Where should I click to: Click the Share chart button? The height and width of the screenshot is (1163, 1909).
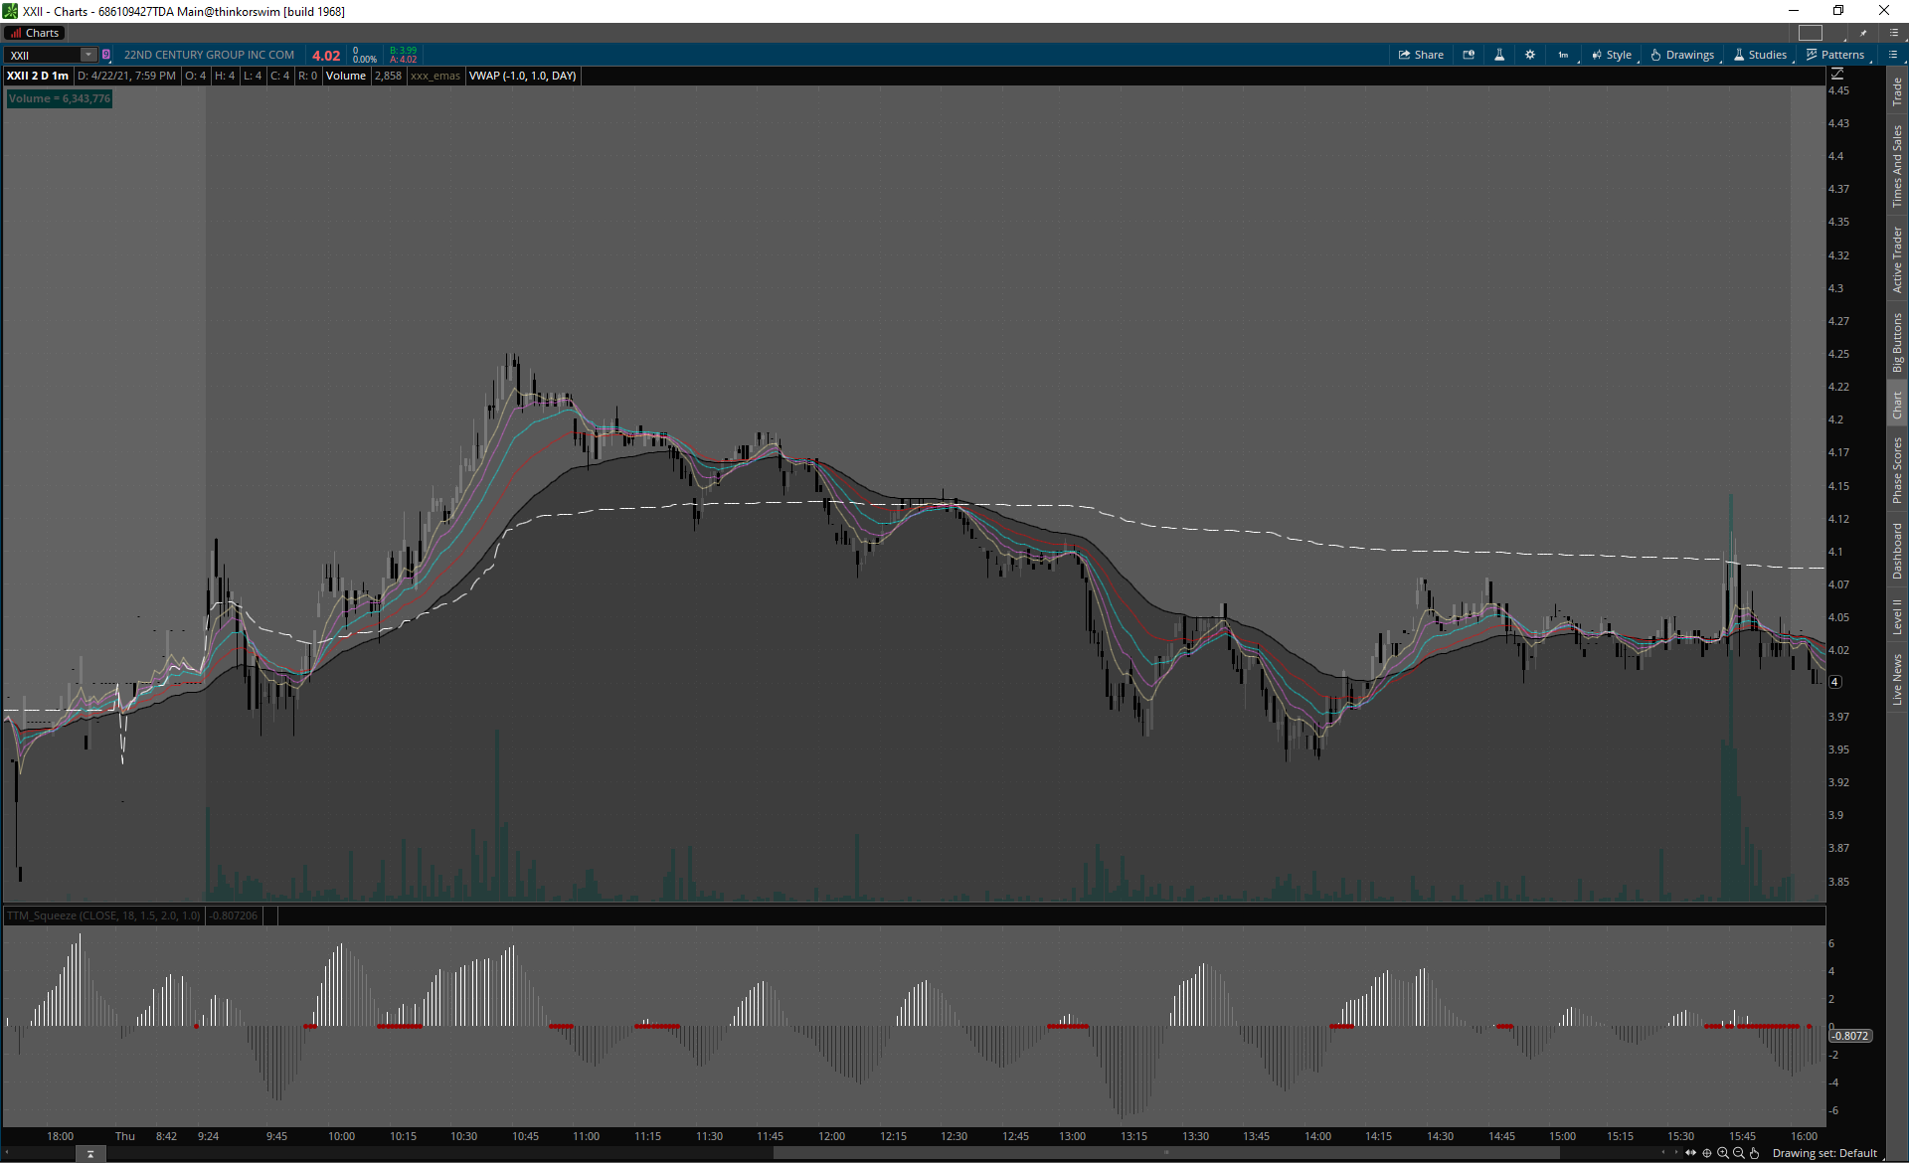coord(1421,55)
